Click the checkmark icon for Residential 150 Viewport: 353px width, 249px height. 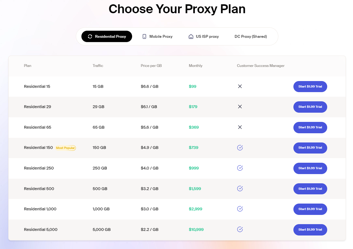click(x=240, y=148)
